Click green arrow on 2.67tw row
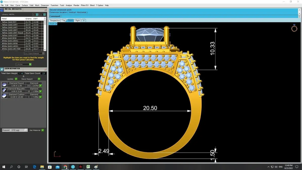Screen dimensions: 302x170 click(x=41, y=86)
